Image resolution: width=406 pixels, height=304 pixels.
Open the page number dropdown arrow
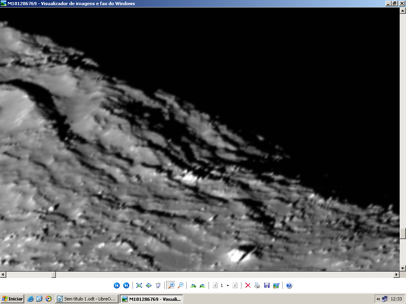click(x=228, y=285)
